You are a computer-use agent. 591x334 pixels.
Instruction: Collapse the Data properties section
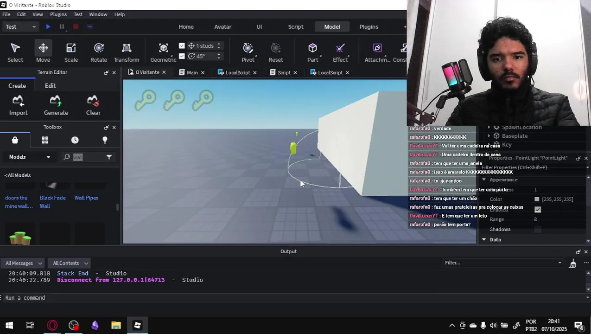click(484, 239)
